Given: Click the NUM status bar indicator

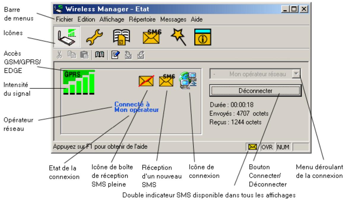Looking at the screenshot, I should 283,147.
